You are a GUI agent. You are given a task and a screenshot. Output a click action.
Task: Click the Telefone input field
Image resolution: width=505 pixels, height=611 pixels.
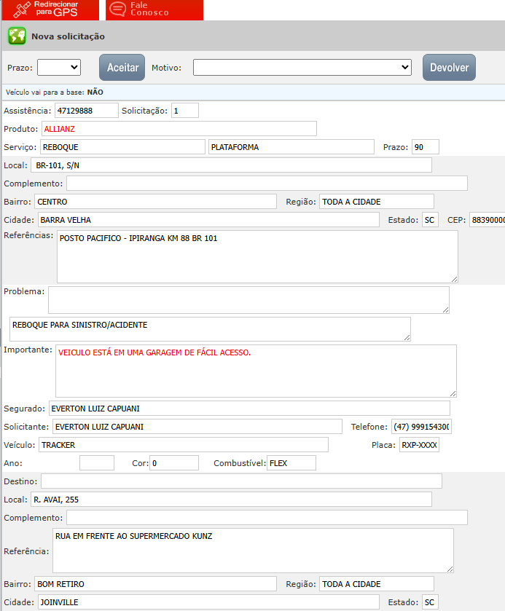[421, 427]
